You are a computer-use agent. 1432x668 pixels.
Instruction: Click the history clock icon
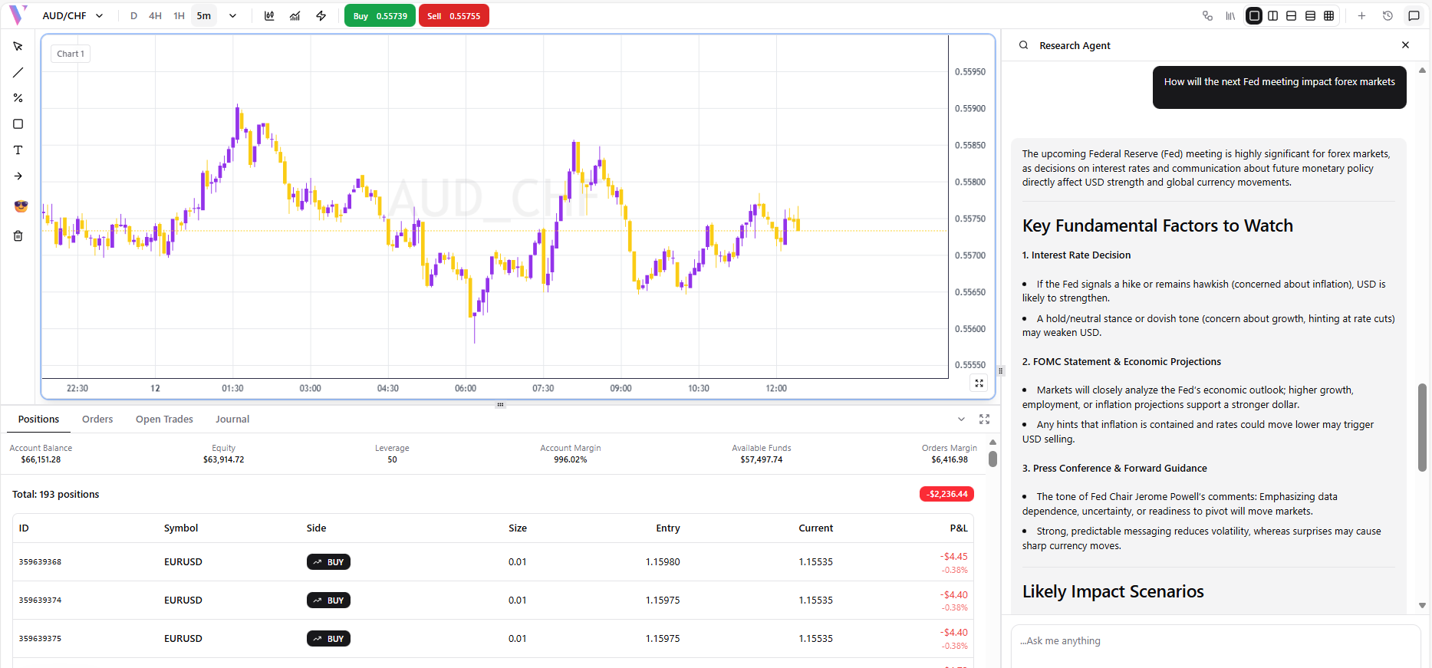pyautogui.click(x=1388, y=16)
